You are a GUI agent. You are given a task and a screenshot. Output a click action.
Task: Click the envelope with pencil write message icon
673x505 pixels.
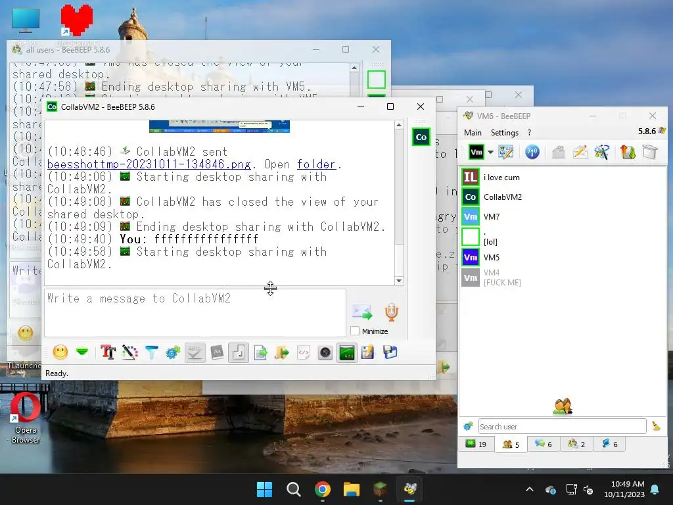pyautogui.click(x=580, y=152)
